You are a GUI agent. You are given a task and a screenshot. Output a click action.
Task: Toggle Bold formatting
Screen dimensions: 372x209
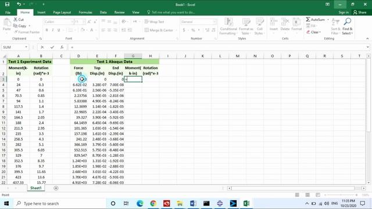click(x=46, y=30)
